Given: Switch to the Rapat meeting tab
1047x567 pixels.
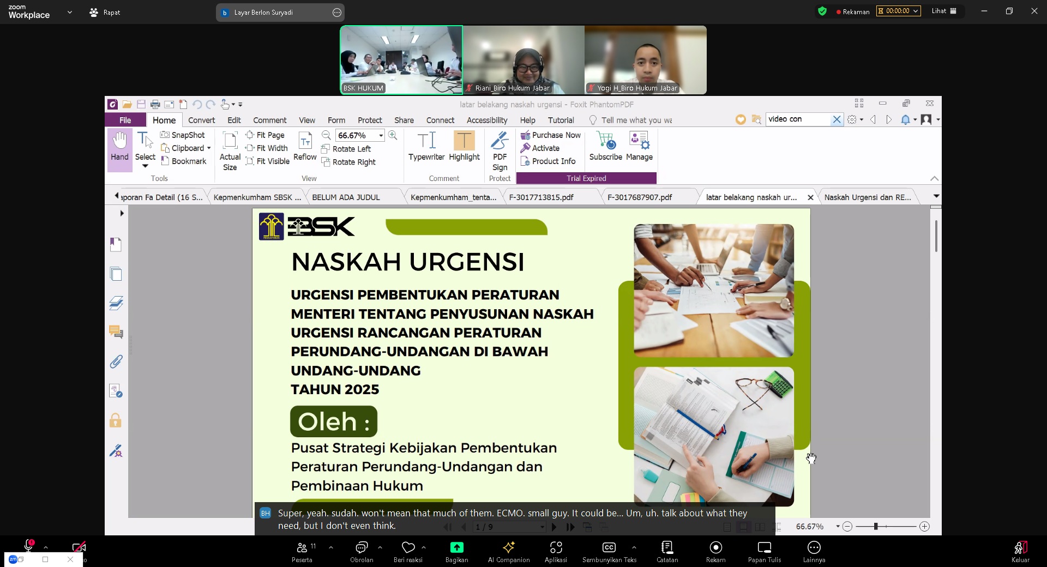Looking at the screenshot, I should click(x=105, y=12).
